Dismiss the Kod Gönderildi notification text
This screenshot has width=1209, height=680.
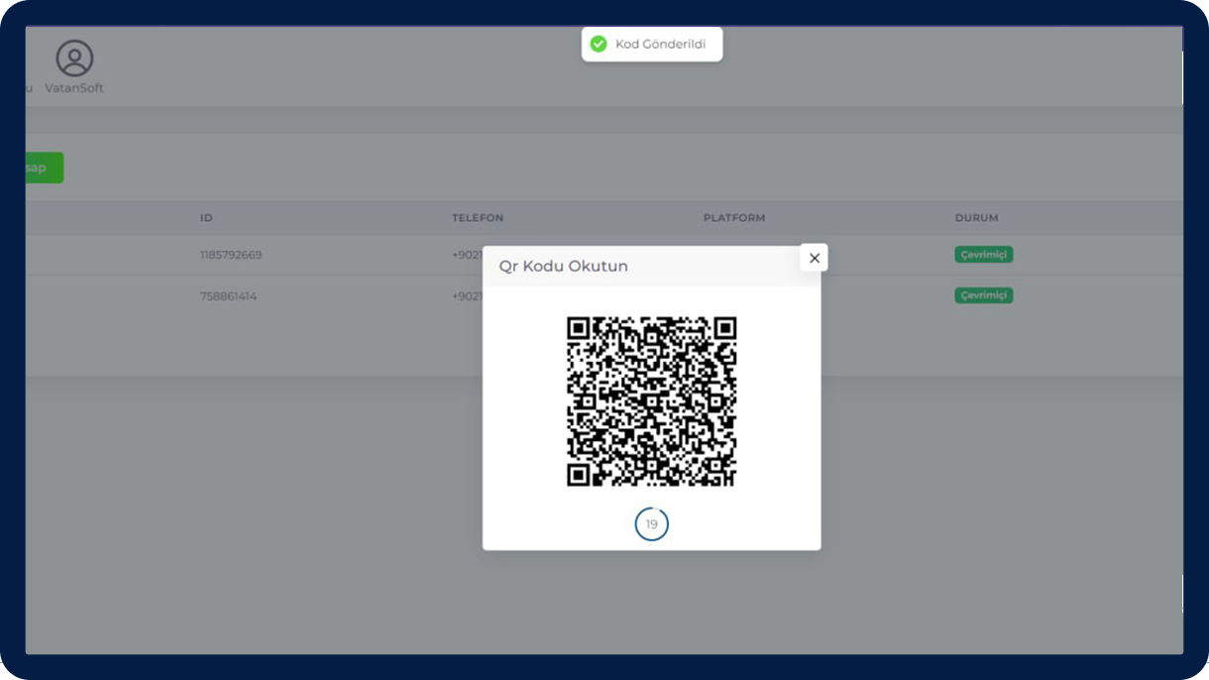click(660, 45)
